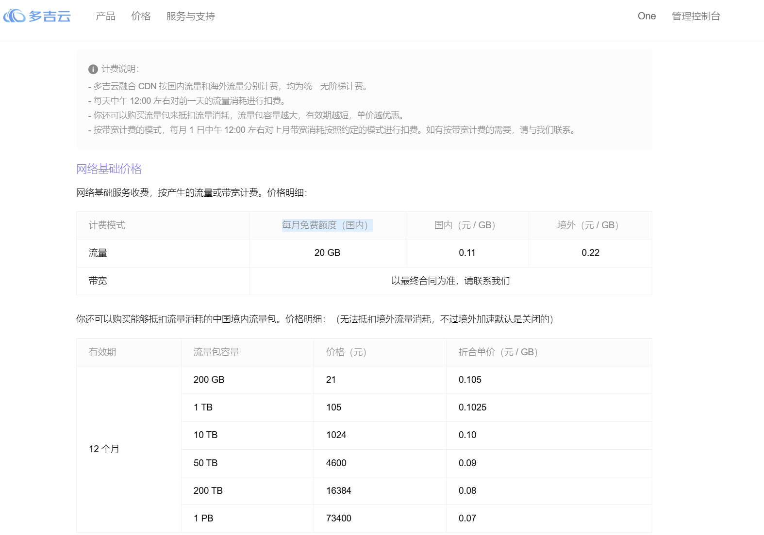Open the 产品 menu
The image size is (764, 535).
pyautogui.click(x=105, y=16)
